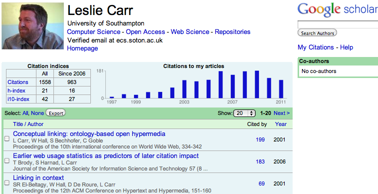Open the Conceptual linking article title

pyautogui.click(x=89, y=134)
